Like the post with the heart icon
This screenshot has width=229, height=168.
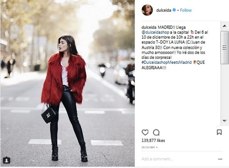145,132
